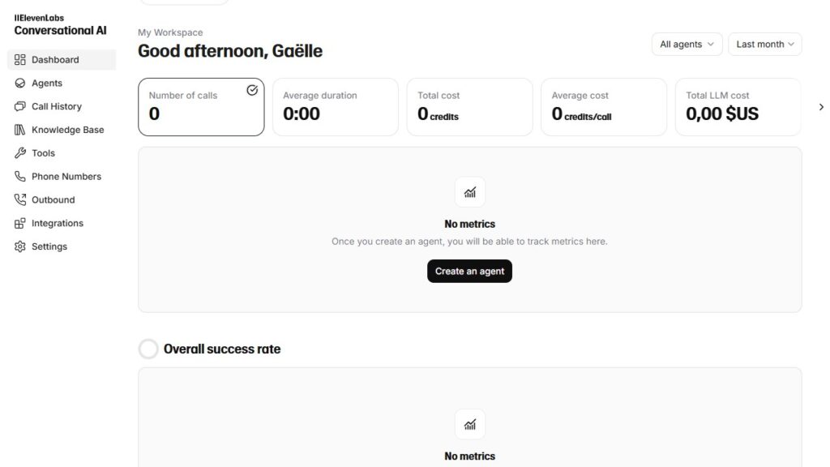Click the Integrations blocks icon

(19, 223)
